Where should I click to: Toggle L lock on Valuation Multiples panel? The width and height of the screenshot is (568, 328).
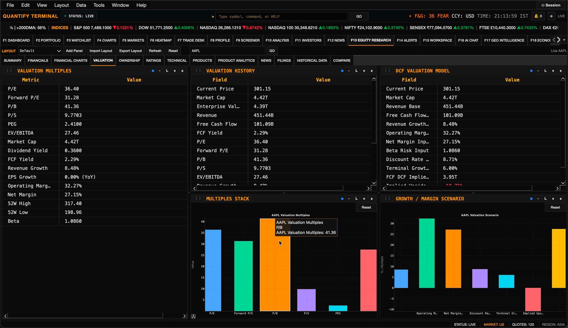click(x=167, y=71)
